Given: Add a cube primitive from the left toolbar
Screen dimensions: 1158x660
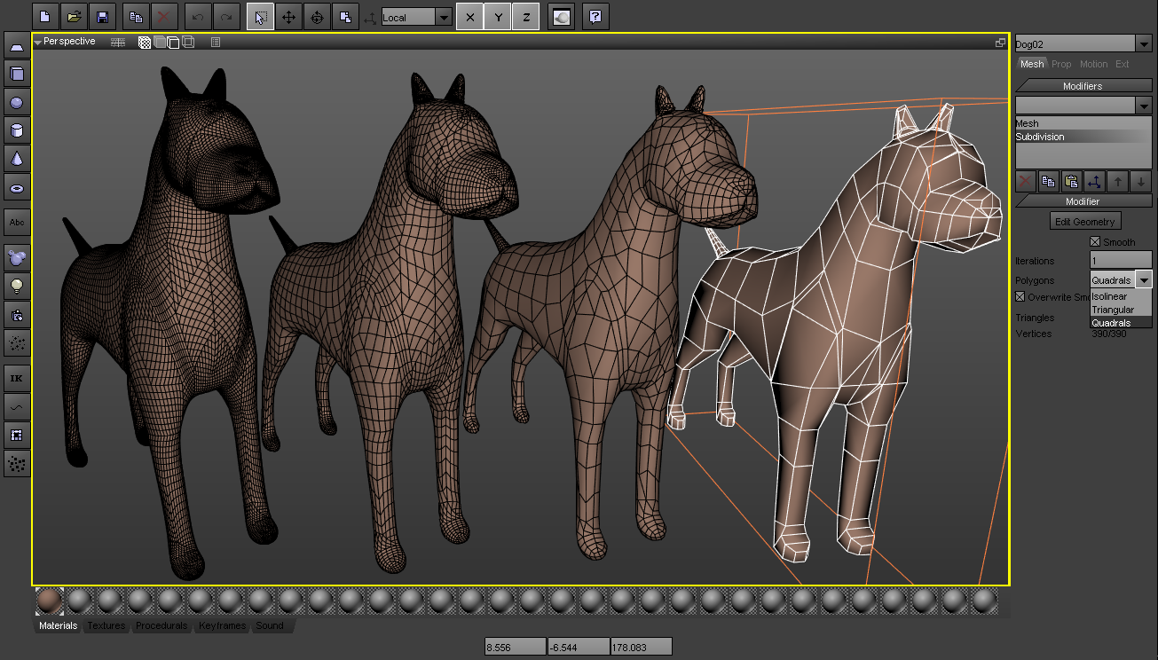Looking at the screenshot, I should tap(16, 74).
